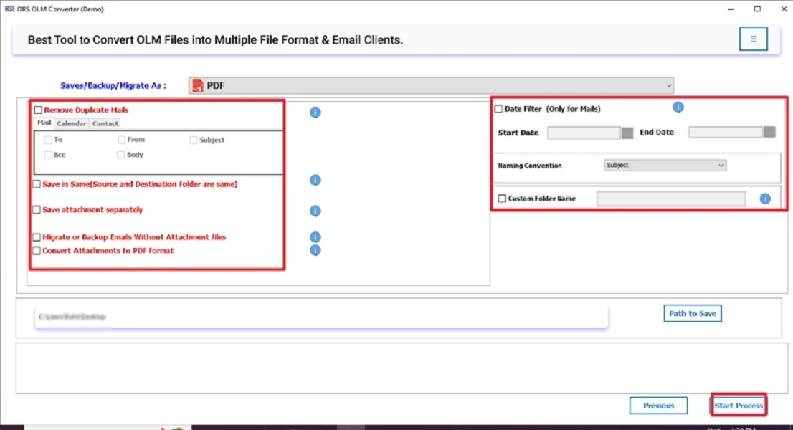
Task: Click the info icon beside Custom Folder Name
Action: click(x=764, y=199)
